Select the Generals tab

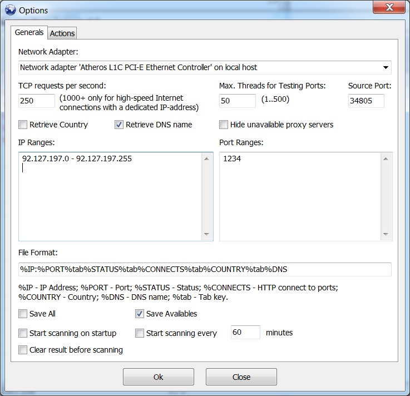pyautogui.click(x=29, y=32)
